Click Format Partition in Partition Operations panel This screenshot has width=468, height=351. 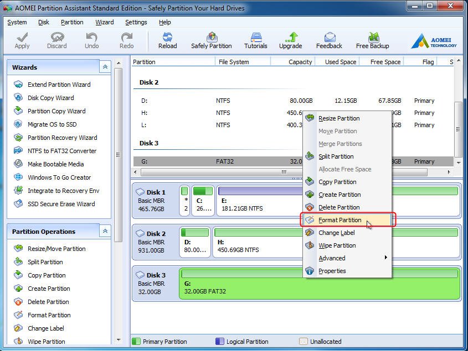(x=42, y=315)
